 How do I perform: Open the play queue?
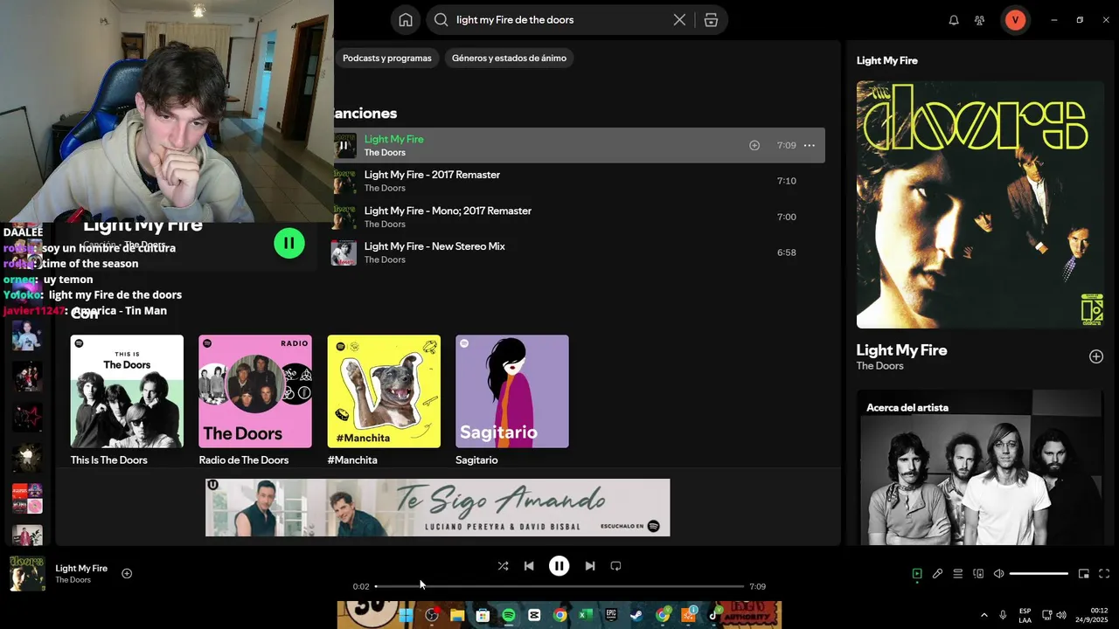pos(958,574)
